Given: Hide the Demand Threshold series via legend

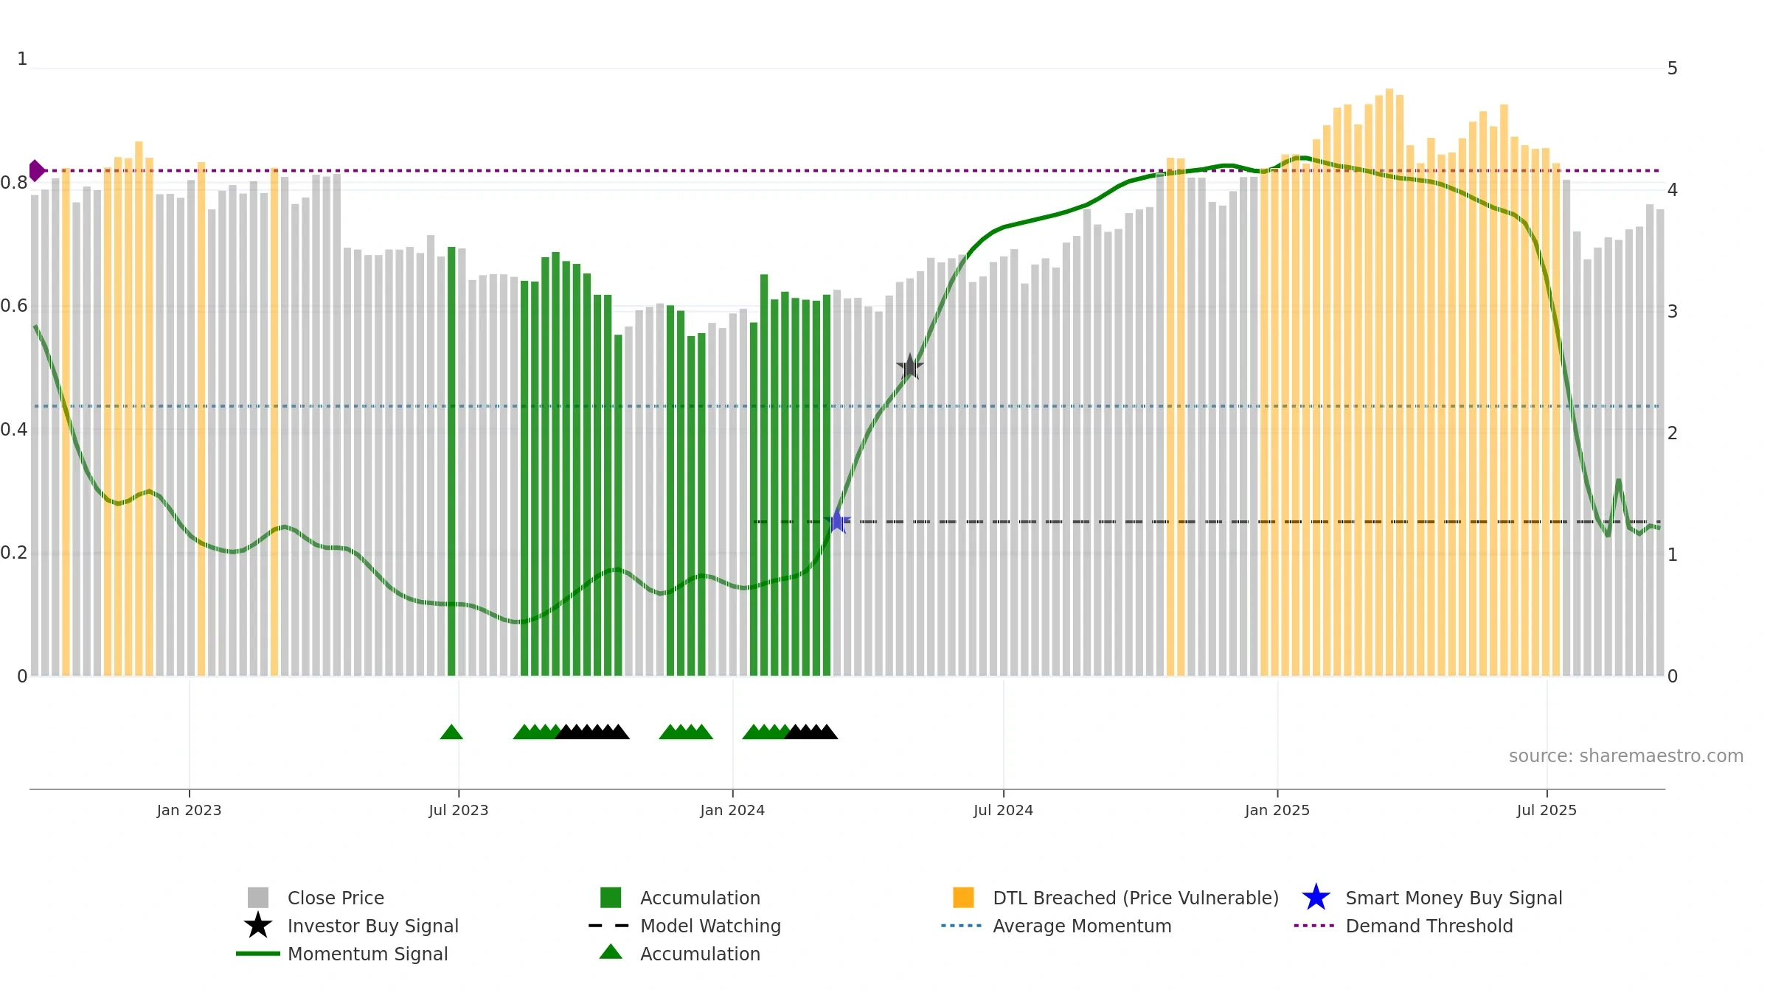Looking at the screenshot, I should [1429, 926].
